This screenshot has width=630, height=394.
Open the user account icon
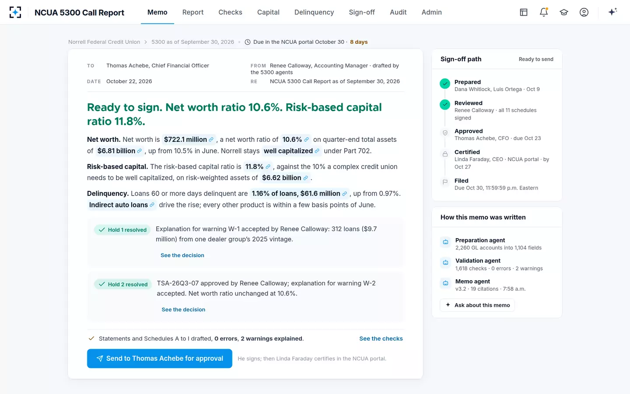pyautogui.click(x=584, y=12)
